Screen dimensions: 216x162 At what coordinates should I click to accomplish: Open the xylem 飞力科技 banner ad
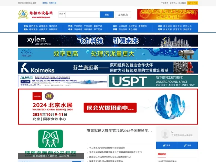tap(108, 40)
